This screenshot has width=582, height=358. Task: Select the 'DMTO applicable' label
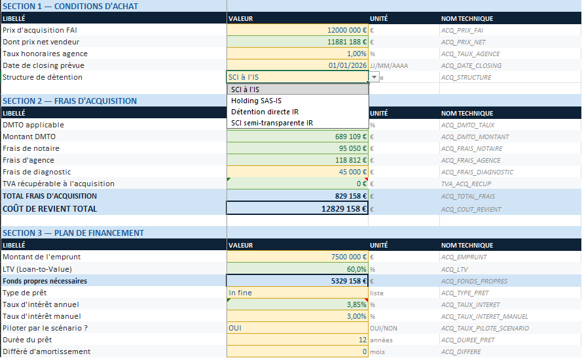[x=33, y=125]
